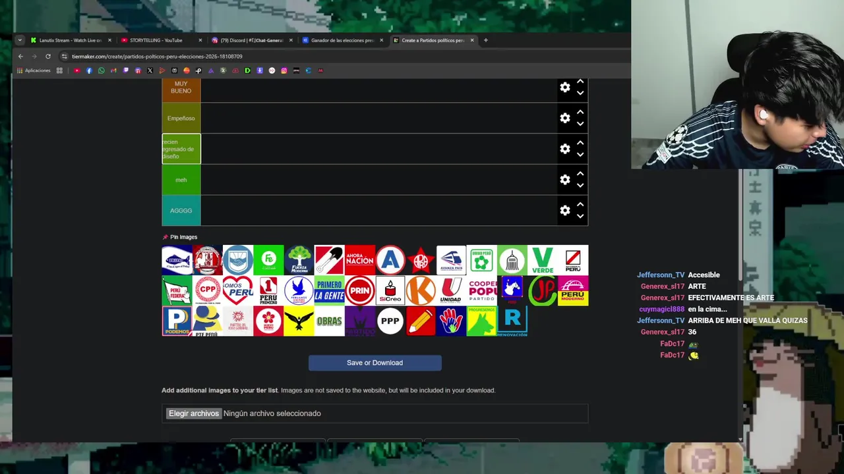The height and width of the screenshot is (474, 844).
Task: Click the Save or Download button
Action: [375, 363]
